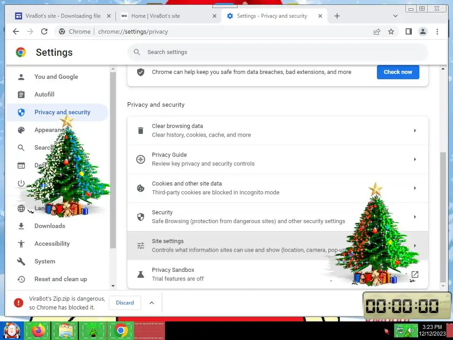
Task: Switch to Home | ViraBot's site tab
Action: click(x=169, y=16)
